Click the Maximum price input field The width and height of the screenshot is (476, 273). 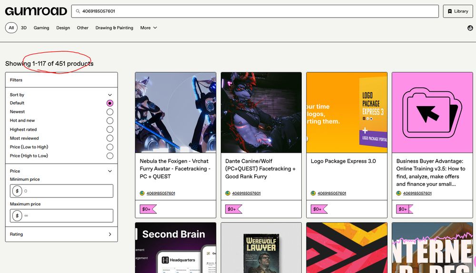click(x=61, y=215)
